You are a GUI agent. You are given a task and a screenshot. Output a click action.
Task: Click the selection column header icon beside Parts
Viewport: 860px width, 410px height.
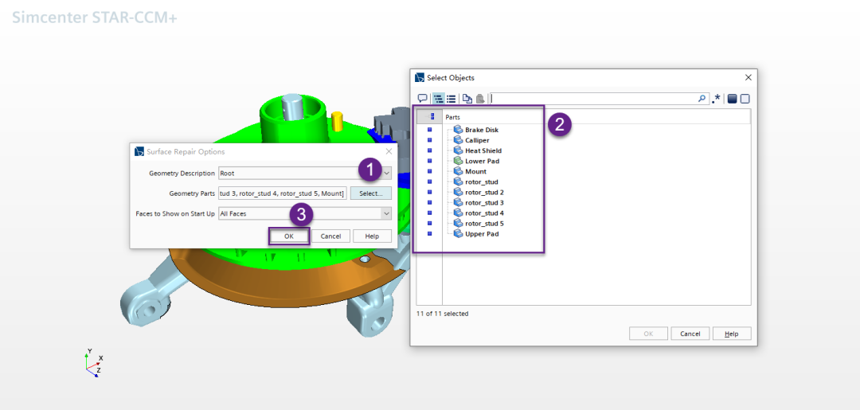coord(429,117)
